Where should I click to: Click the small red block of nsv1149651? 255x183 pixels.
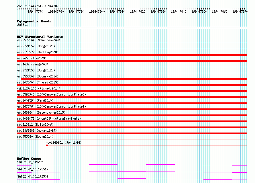[47, 145]
